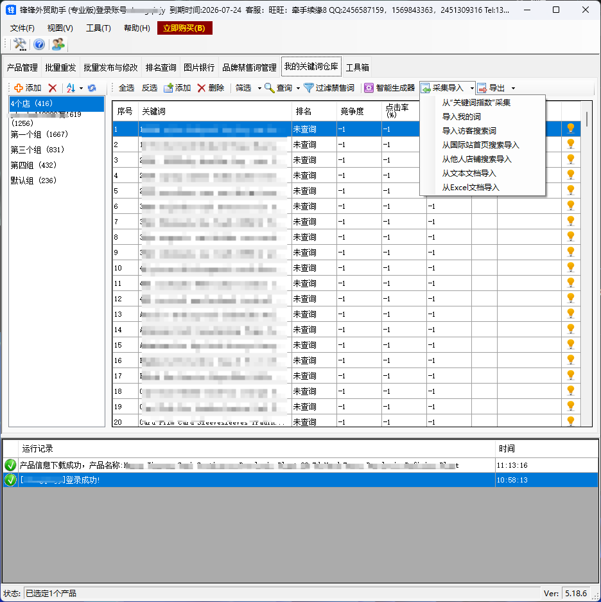The height and width of the screenshot is (602, 601).
Task: Expand the 筛选 filter dropdown arrow
Action: [x=259, y=88]
